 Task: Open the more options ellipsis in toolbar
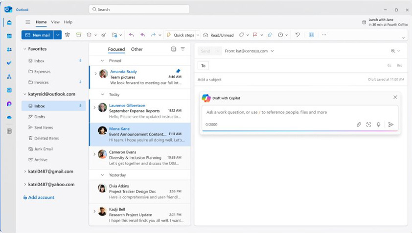coord(324,35)
